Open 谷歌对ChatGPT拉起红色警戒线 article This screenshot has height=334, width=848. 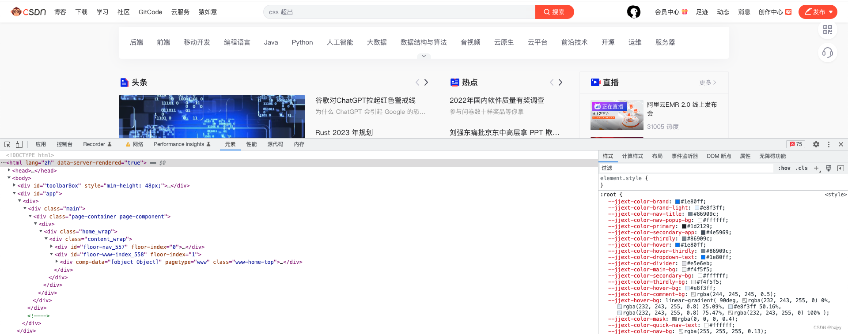[x=365, y=101]
